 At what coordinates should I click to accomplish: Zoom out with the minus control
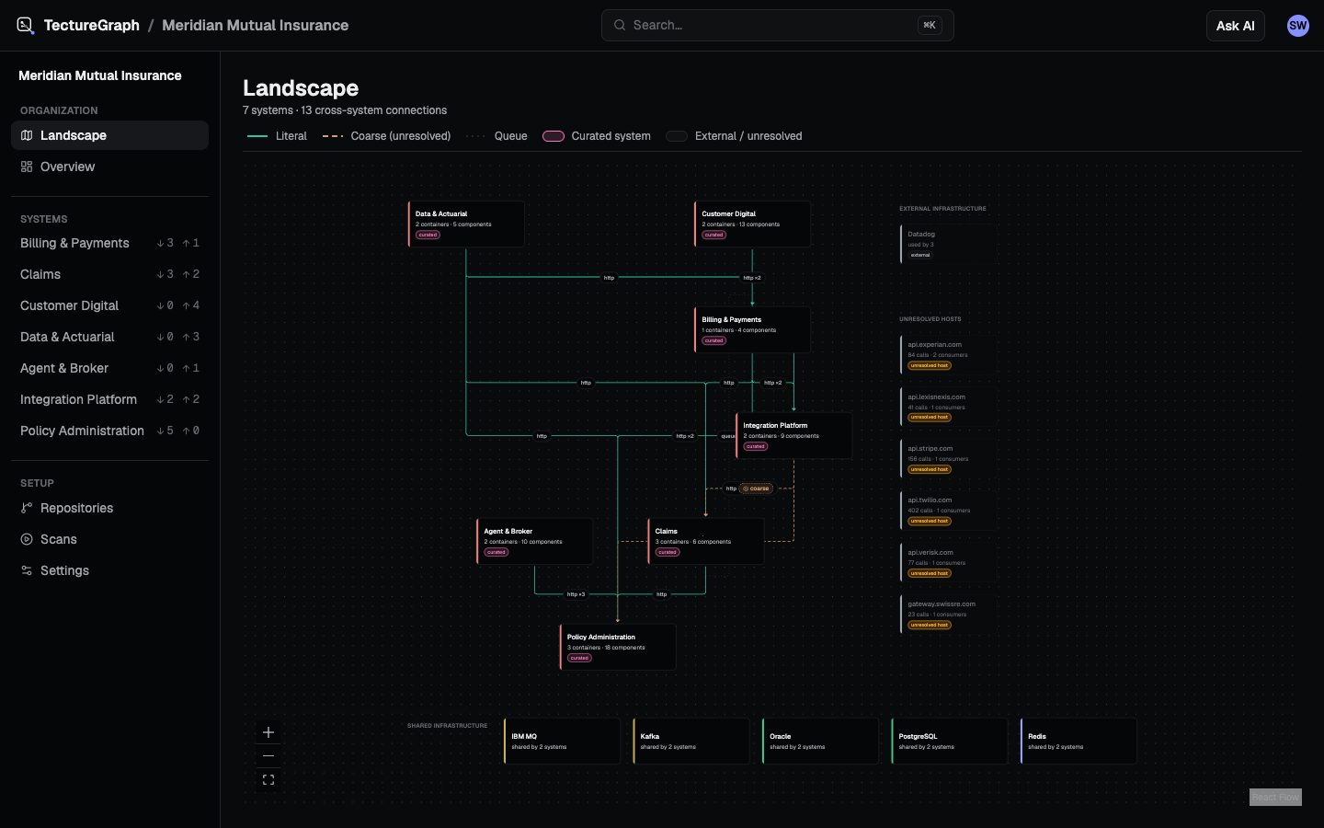pos(268,756)
